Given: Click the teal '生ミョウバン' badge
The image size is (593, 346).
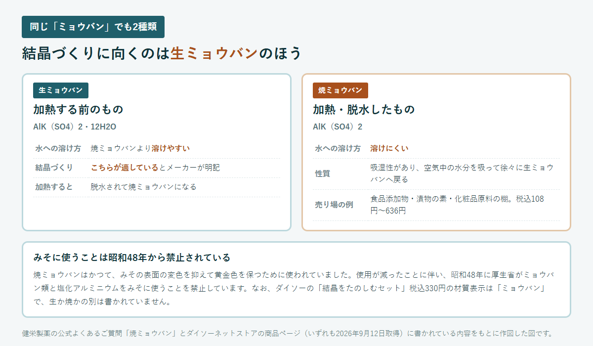Looking at the screenshot, I should (61, 90).
